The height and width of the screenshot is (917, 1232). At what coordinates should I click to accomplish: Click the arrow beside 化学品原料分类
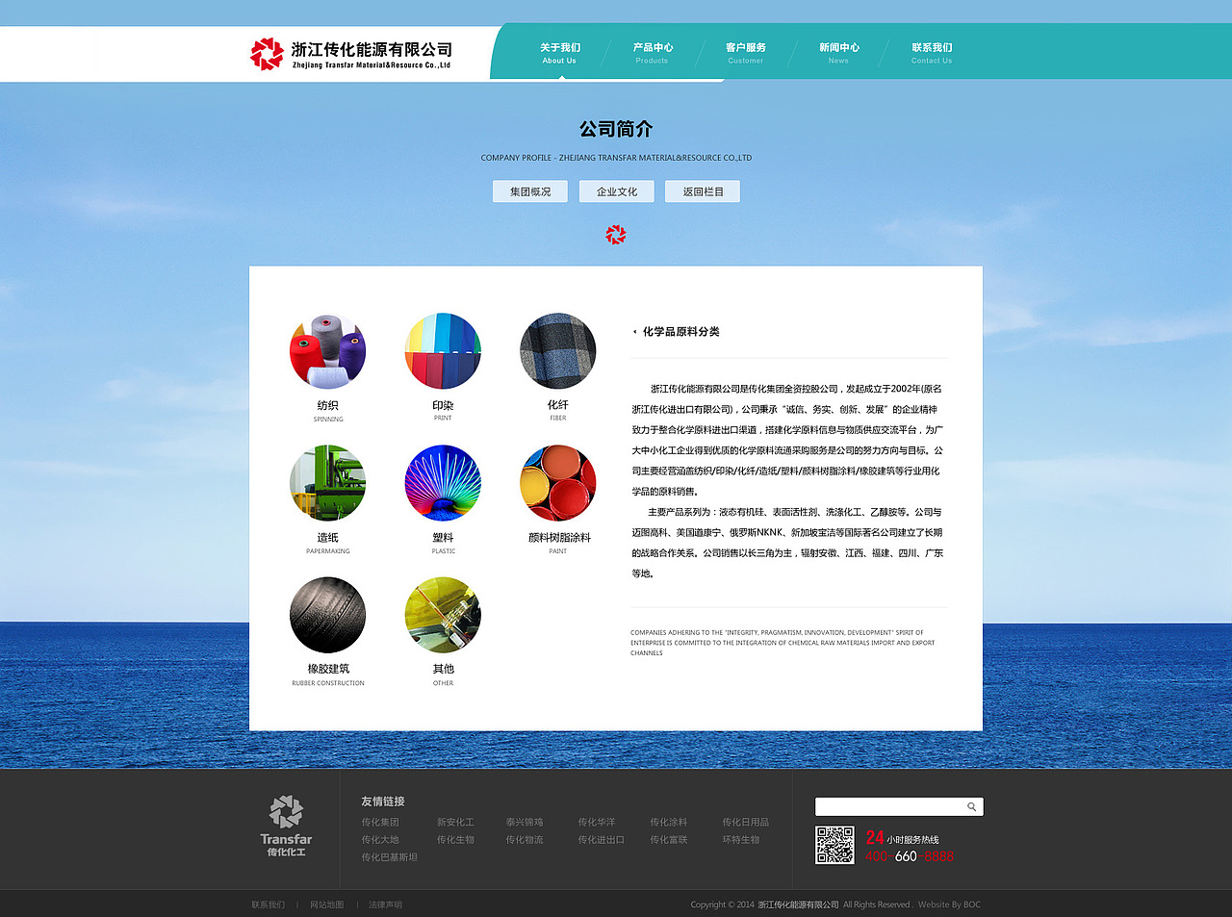[634, 332]
